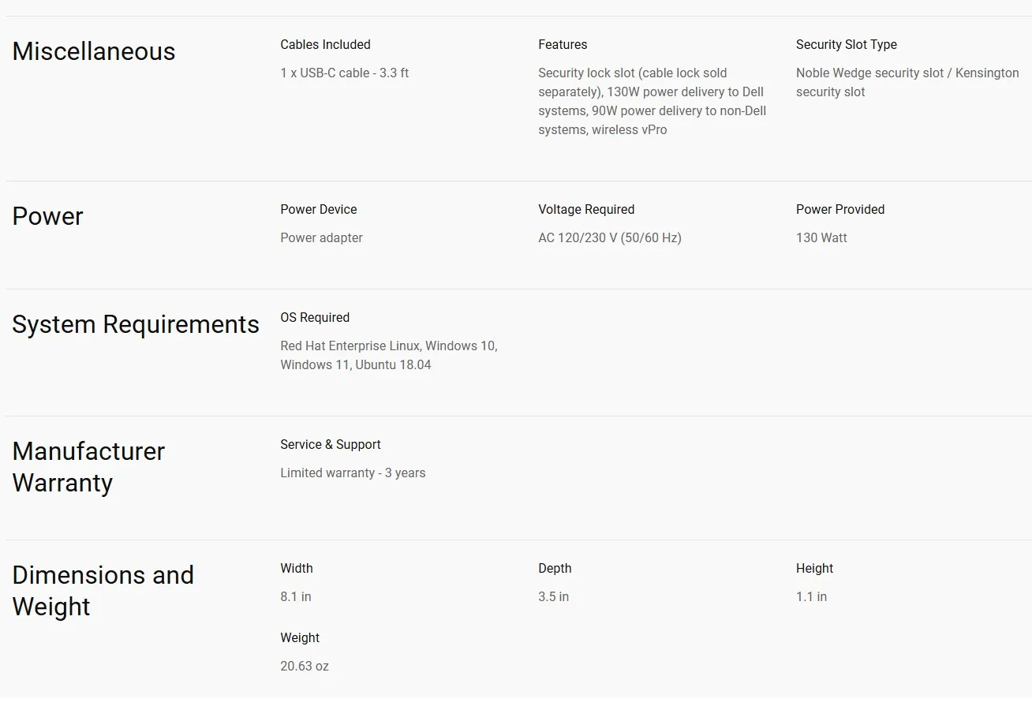Image resolution: width=1032 pixels, height=706 pixels.
Task: Click the Security Slot Type label
Action: (846, 45)
